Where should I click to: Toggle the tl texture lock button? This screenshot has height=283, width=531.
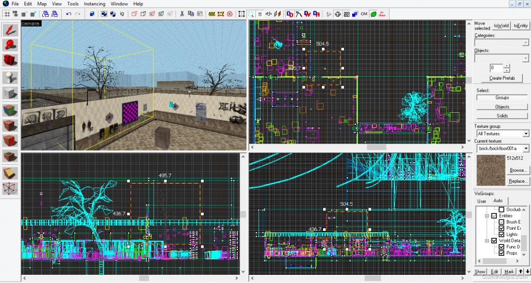(260, 14)
